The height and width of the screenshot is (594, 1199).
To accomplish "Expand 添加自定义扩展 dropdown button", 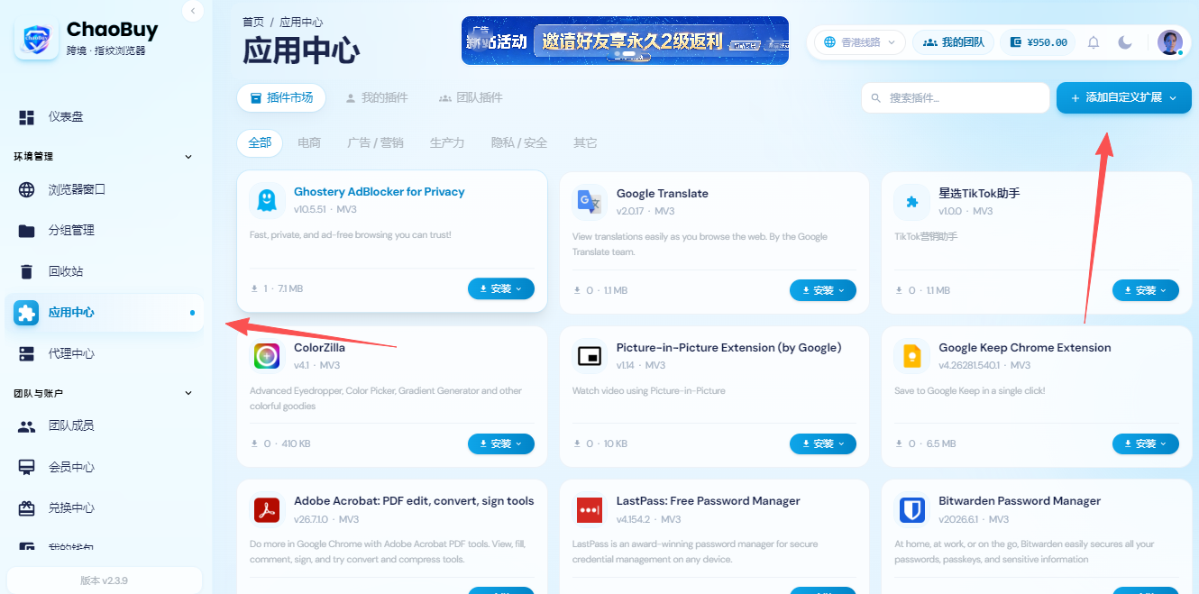I will point(1123,98).
